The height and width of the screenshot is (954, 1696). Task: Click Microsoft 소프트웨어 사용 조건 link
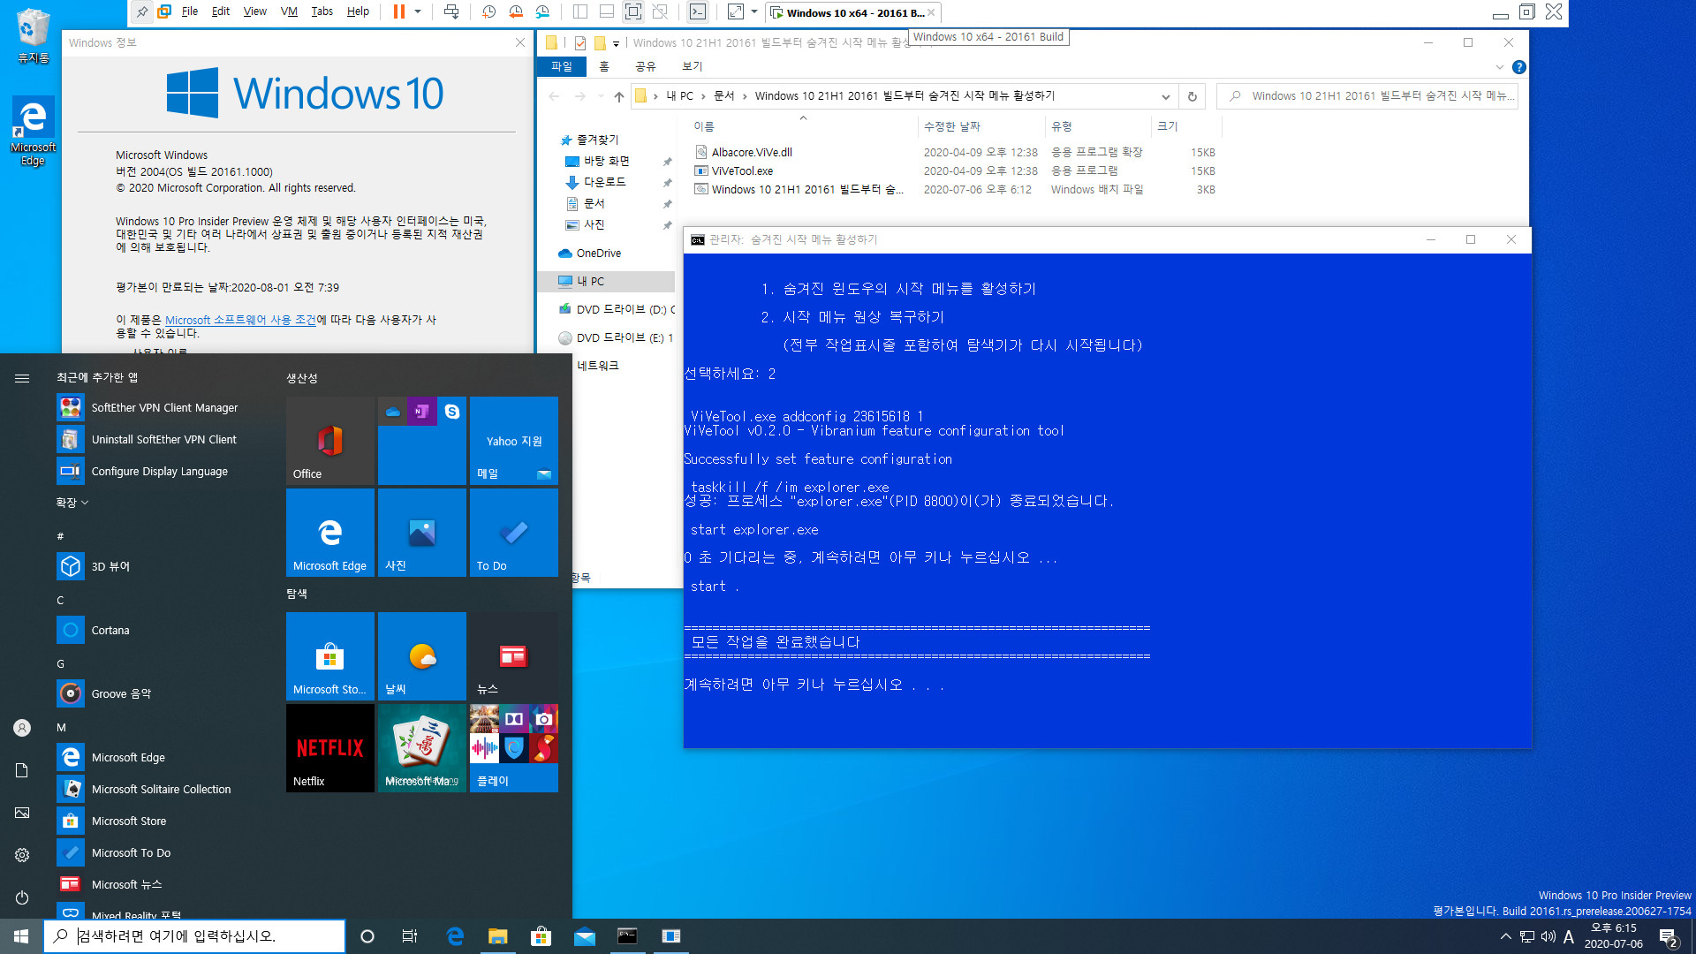pos(240,320)
